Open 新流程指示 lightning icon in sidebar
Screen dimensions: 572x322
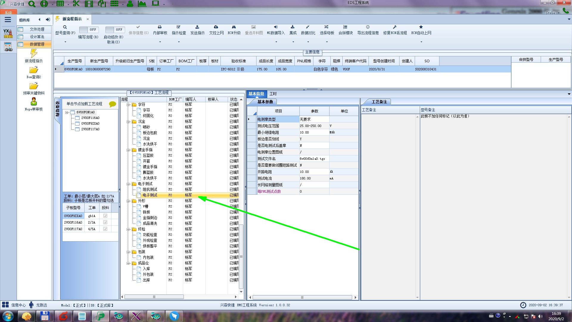click(x=34, y=54)
